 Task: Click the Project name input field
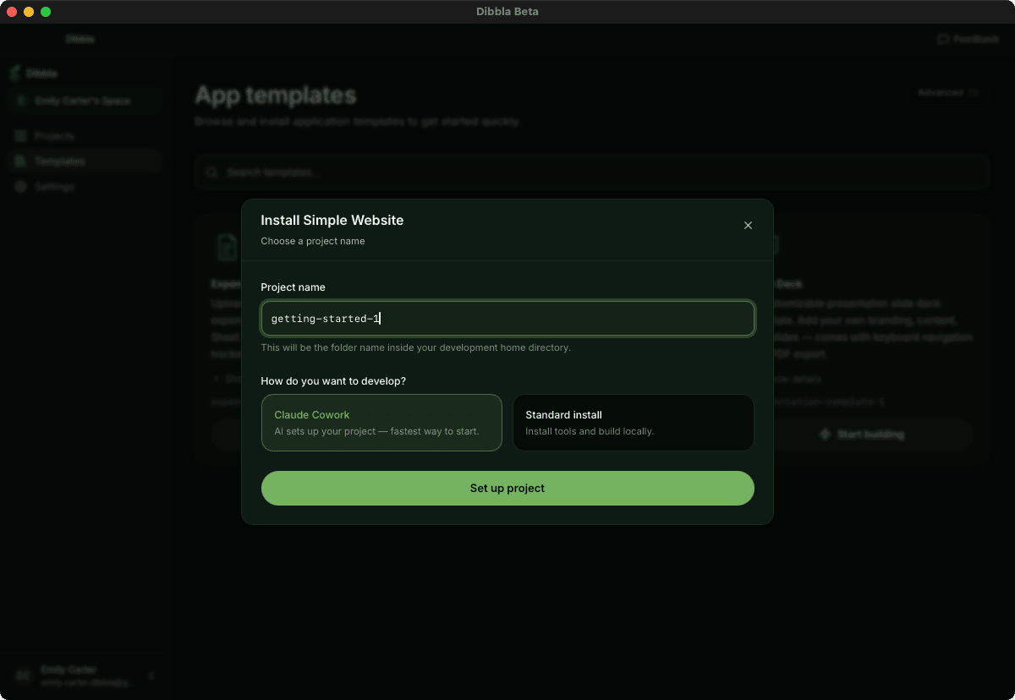click(507, 319)
